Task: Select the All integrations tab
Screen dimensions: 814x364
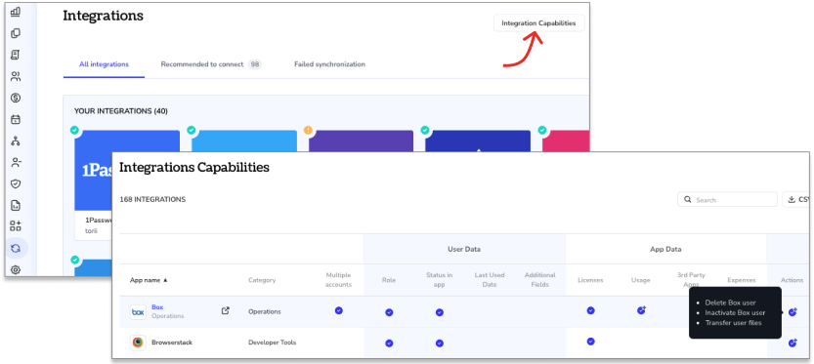Action: [x=104, y=64]
